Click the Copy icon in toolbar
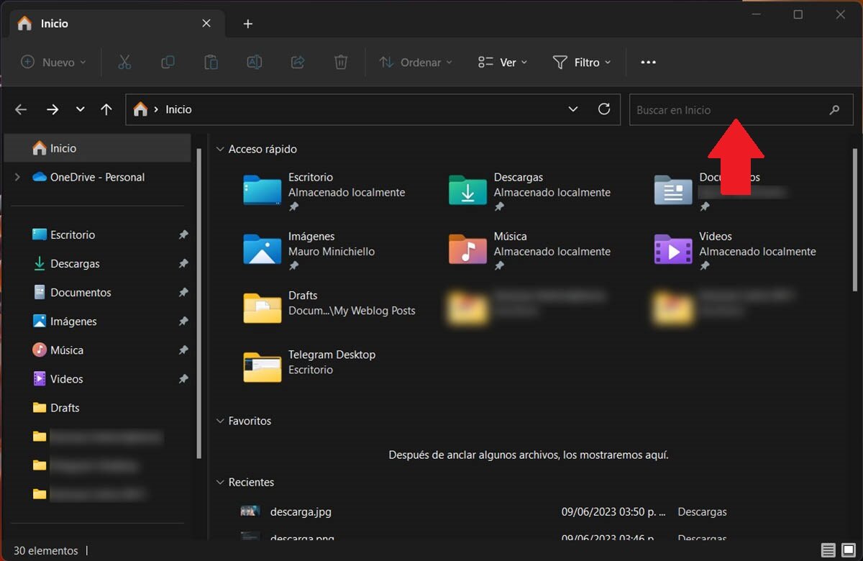 (168, 63)
